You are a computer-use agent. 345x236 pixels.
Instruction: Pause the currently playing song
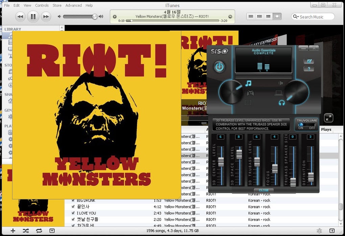pos(33,17)
